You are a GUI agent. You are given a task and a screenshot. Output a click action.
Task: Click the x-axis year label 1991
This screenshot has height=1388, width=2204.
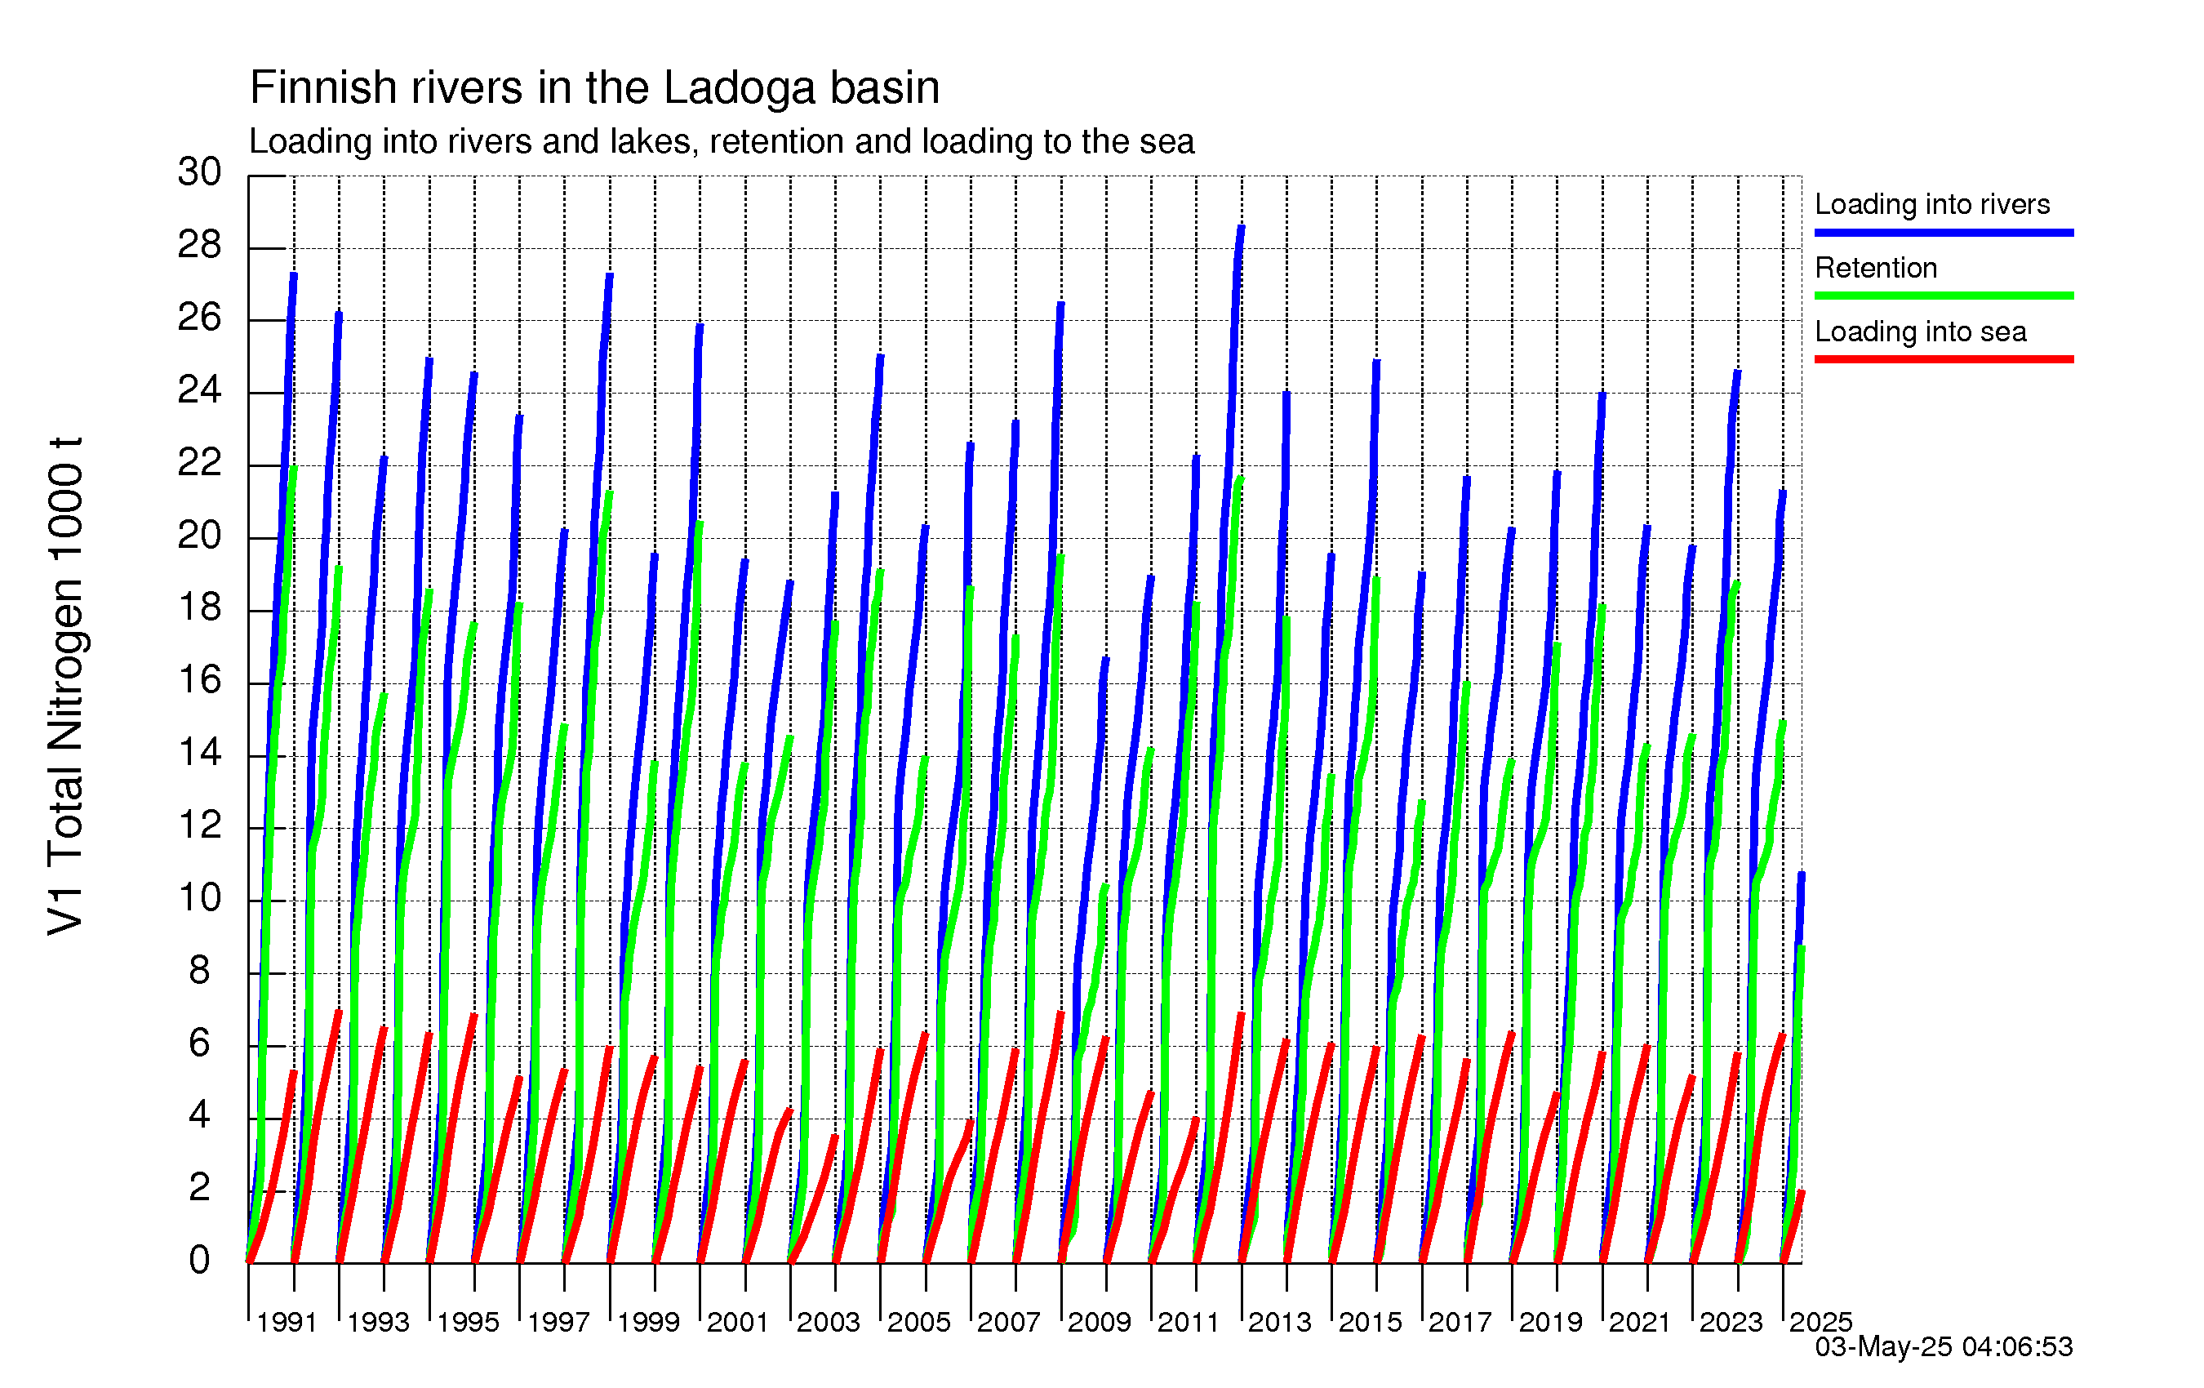287,1322
